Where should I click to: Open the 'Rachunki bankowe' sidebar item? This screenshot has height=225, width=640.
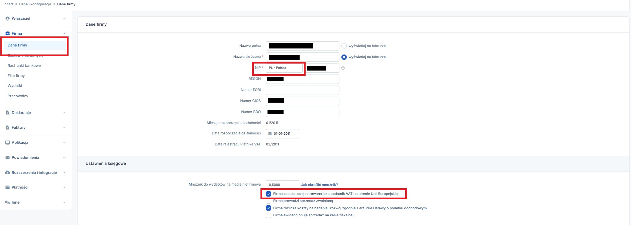point(24,66)
